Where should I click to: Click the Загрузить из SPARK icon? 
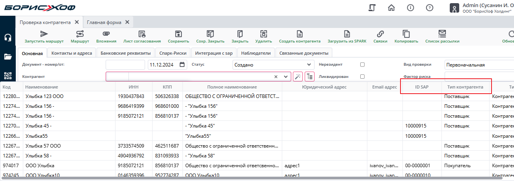[347, 34]
